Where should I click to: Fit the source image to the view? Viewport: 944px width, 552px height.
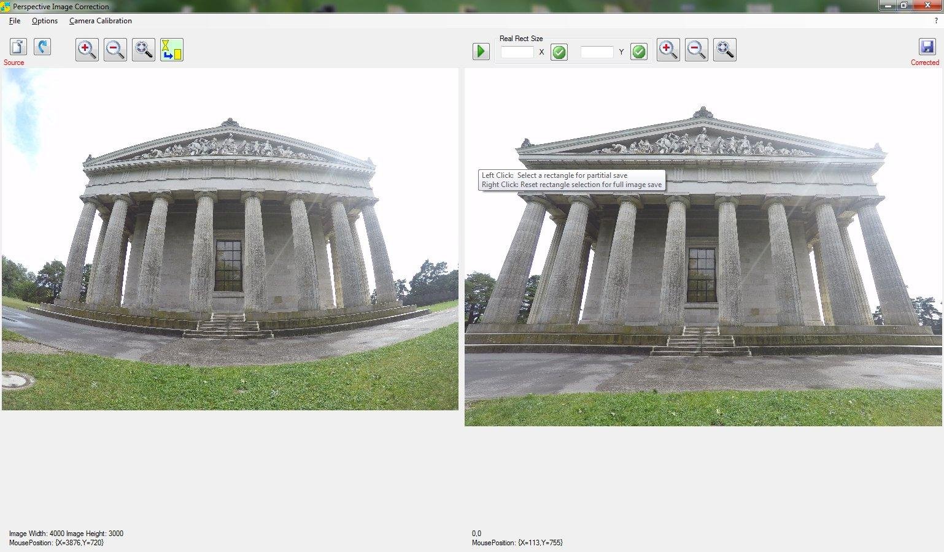143,50
